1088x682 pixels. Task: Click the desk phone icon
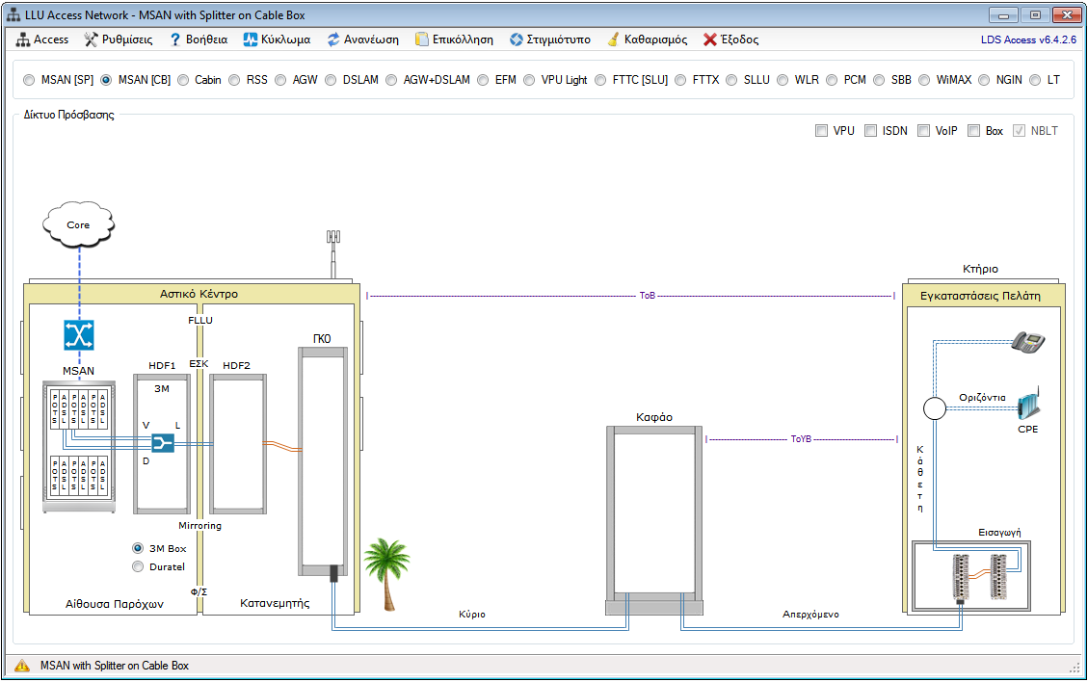(x=1027, y=341)
